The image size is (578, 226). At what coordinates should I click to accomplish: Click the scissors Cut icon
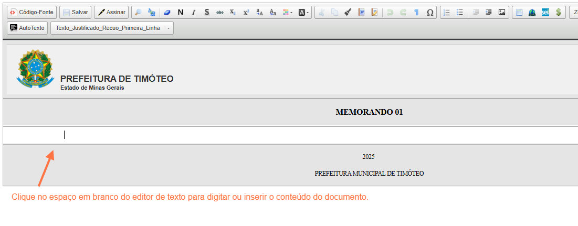click(x=321, y=12)
